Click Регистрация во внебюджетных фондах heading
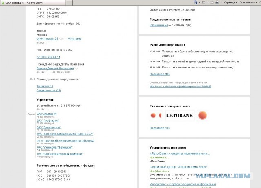 (x=65, y=166)
